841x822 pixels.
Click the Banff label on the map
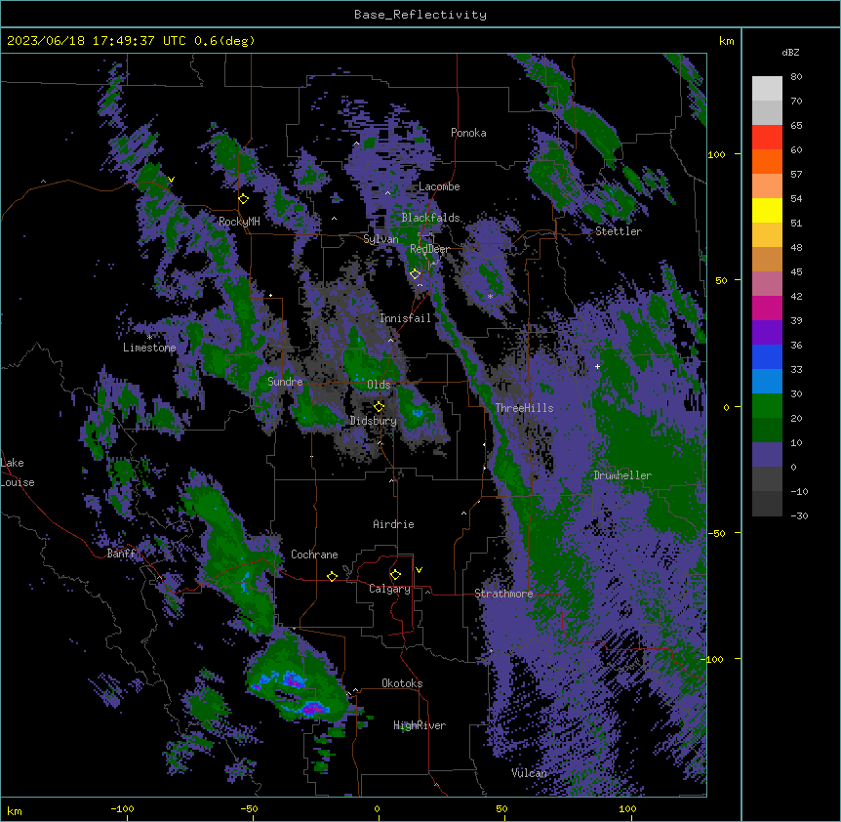[x=121, y=554]
